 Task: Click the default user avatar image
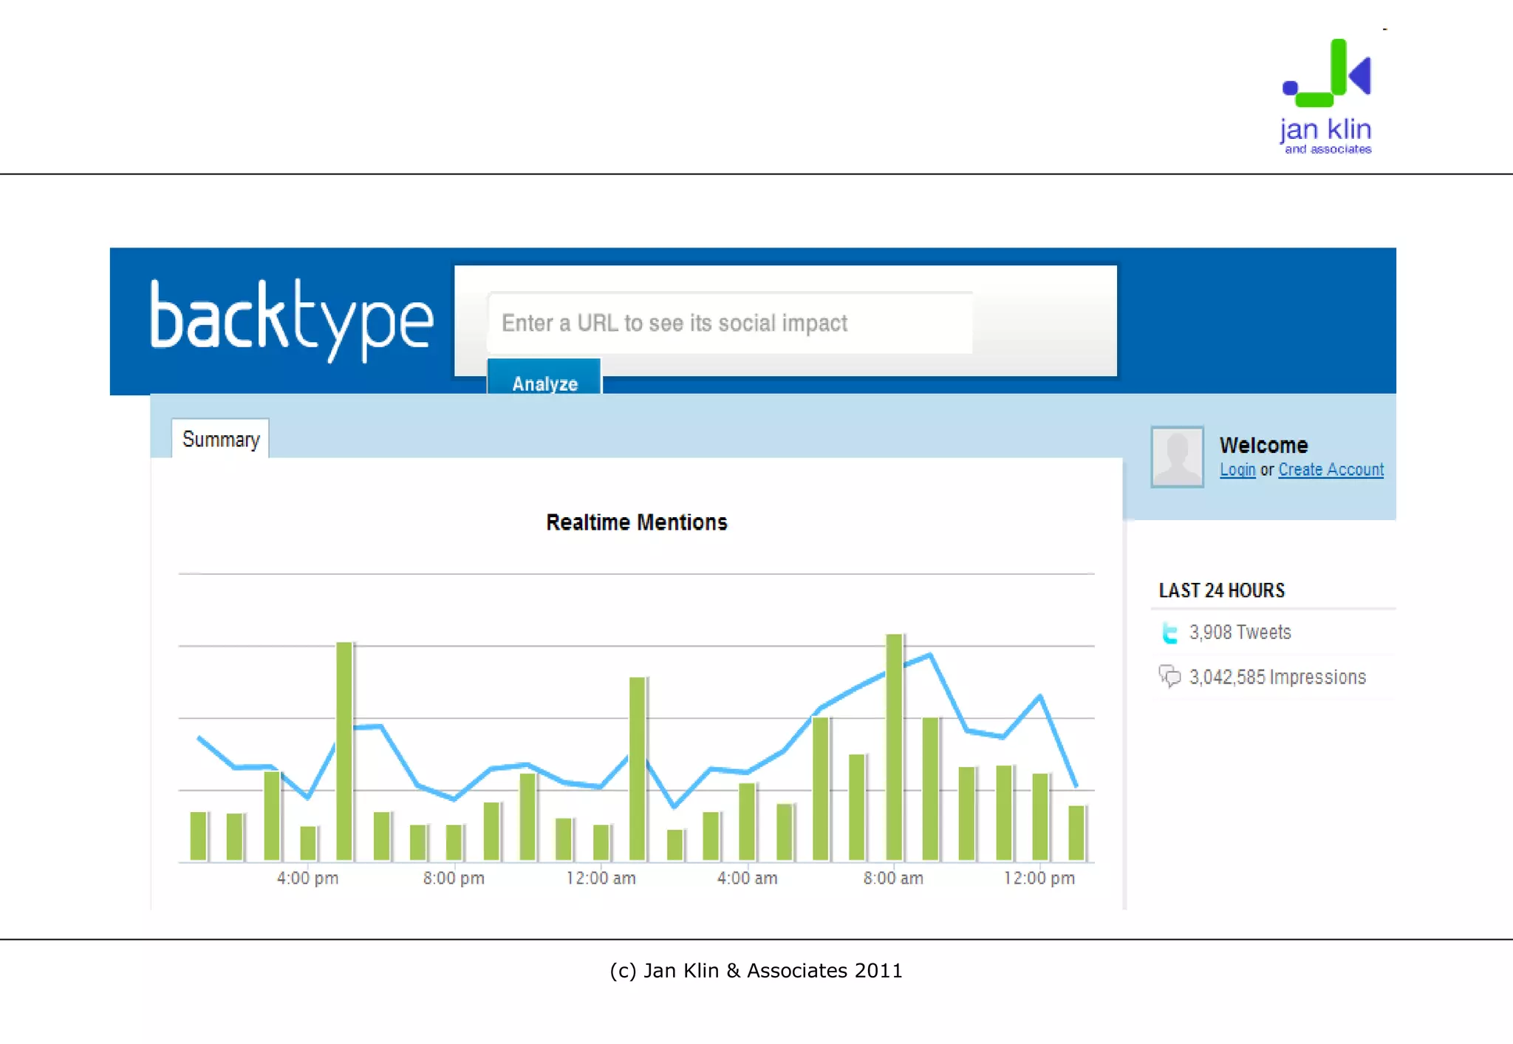[x=1177, y=457]
